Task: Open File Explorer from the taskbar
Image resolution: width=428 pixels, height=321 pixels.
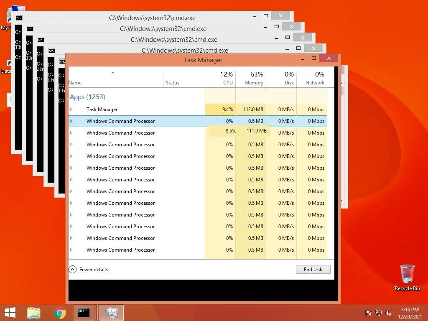Action: click(34, 313)
